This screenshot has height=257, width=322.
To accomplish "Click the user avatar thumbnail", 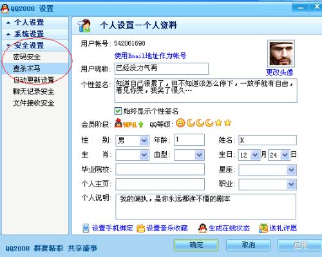I will [x=281, y=54].
